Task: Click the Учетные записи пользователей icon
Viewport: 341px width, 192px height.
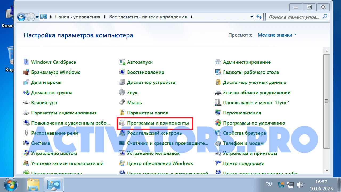Action: click(26, 163)
